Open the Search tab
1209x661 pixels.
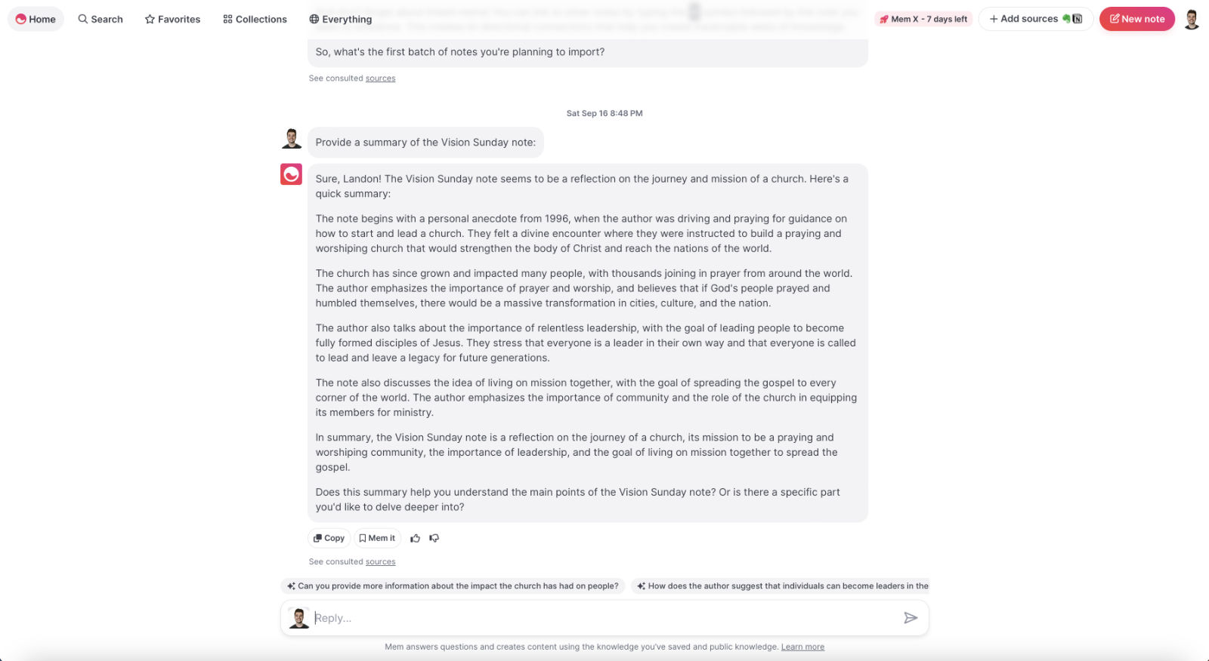point(100,19)
